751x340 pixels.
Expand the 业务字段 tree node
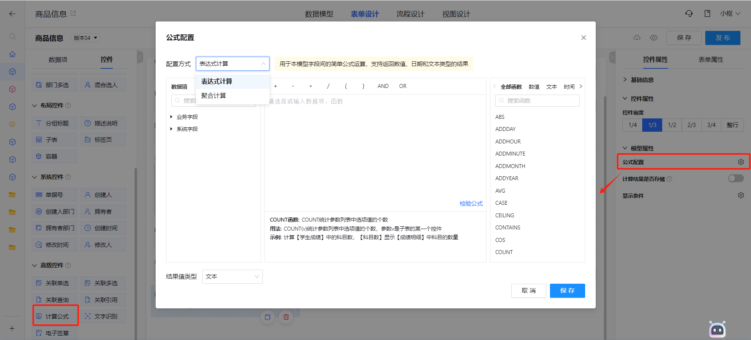click(x=171, y=117)
